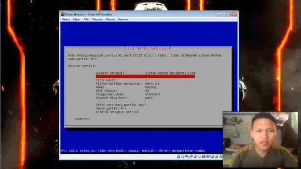This screenshot has height=169, width=301.
Task: Minimize the VirtualBox window
Action: (219, 15)
